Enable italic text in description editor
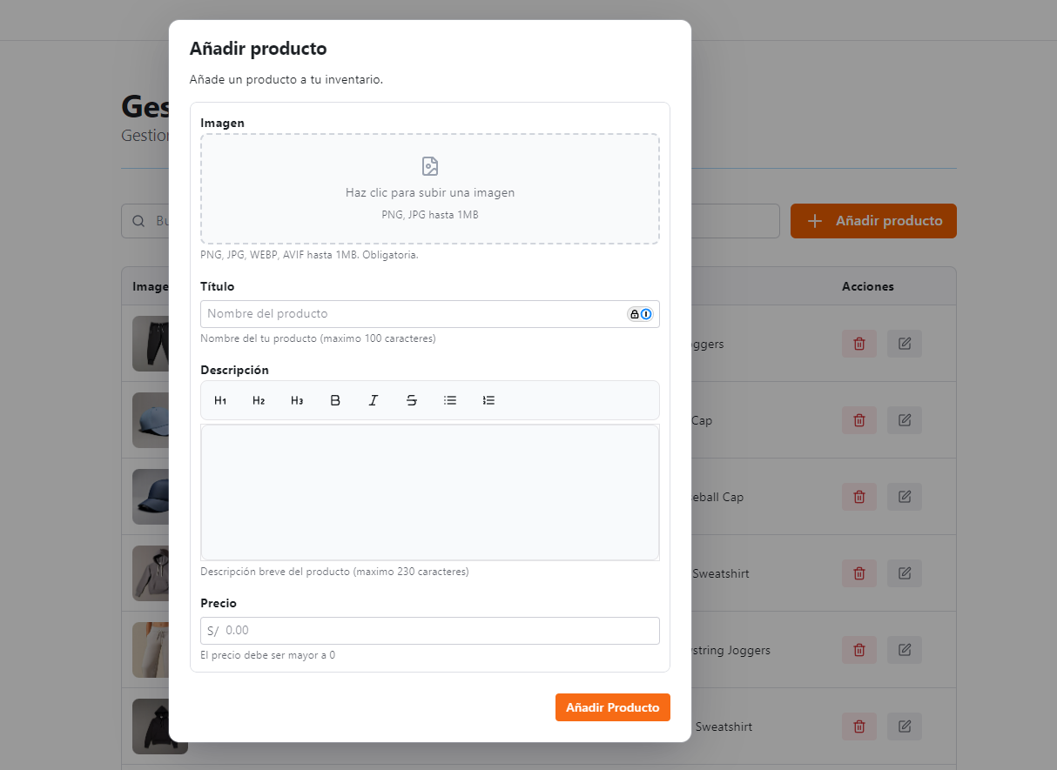The height and width of the screenshot is (770, 1057). tap(374, 400)
